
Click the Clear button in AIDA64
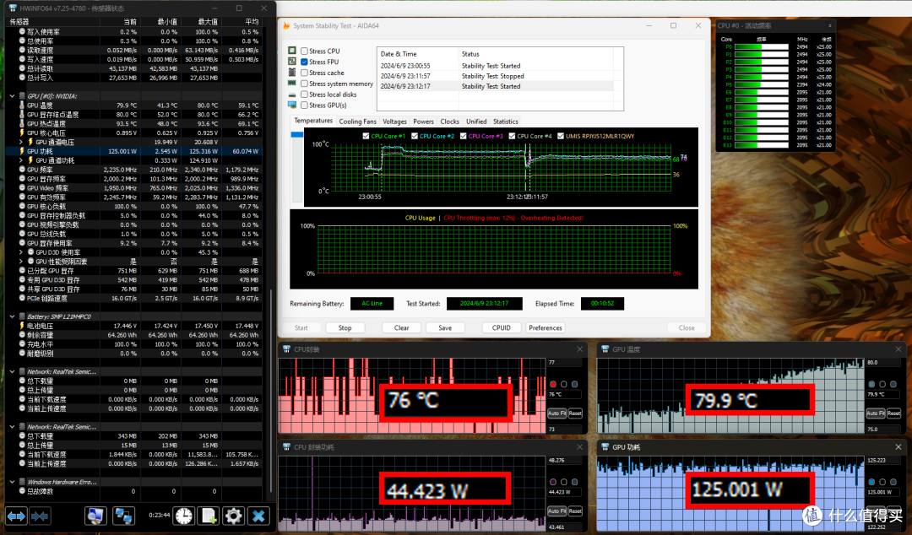[x=401, y=328]
